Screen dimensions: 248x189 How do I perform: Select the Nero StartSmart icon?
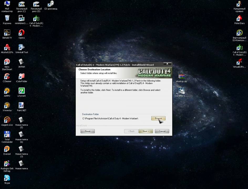pos(7,65)
